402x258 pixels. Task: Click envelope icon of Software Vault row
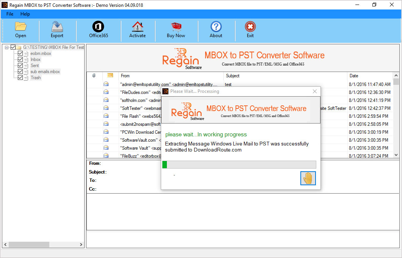click(x=106, y=148)
